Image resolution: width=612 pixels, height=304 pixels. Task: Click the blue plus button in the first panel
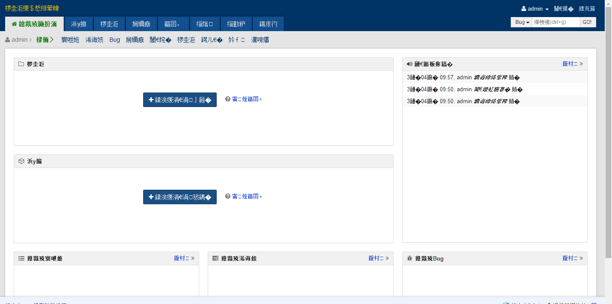(x=179, y=100)
